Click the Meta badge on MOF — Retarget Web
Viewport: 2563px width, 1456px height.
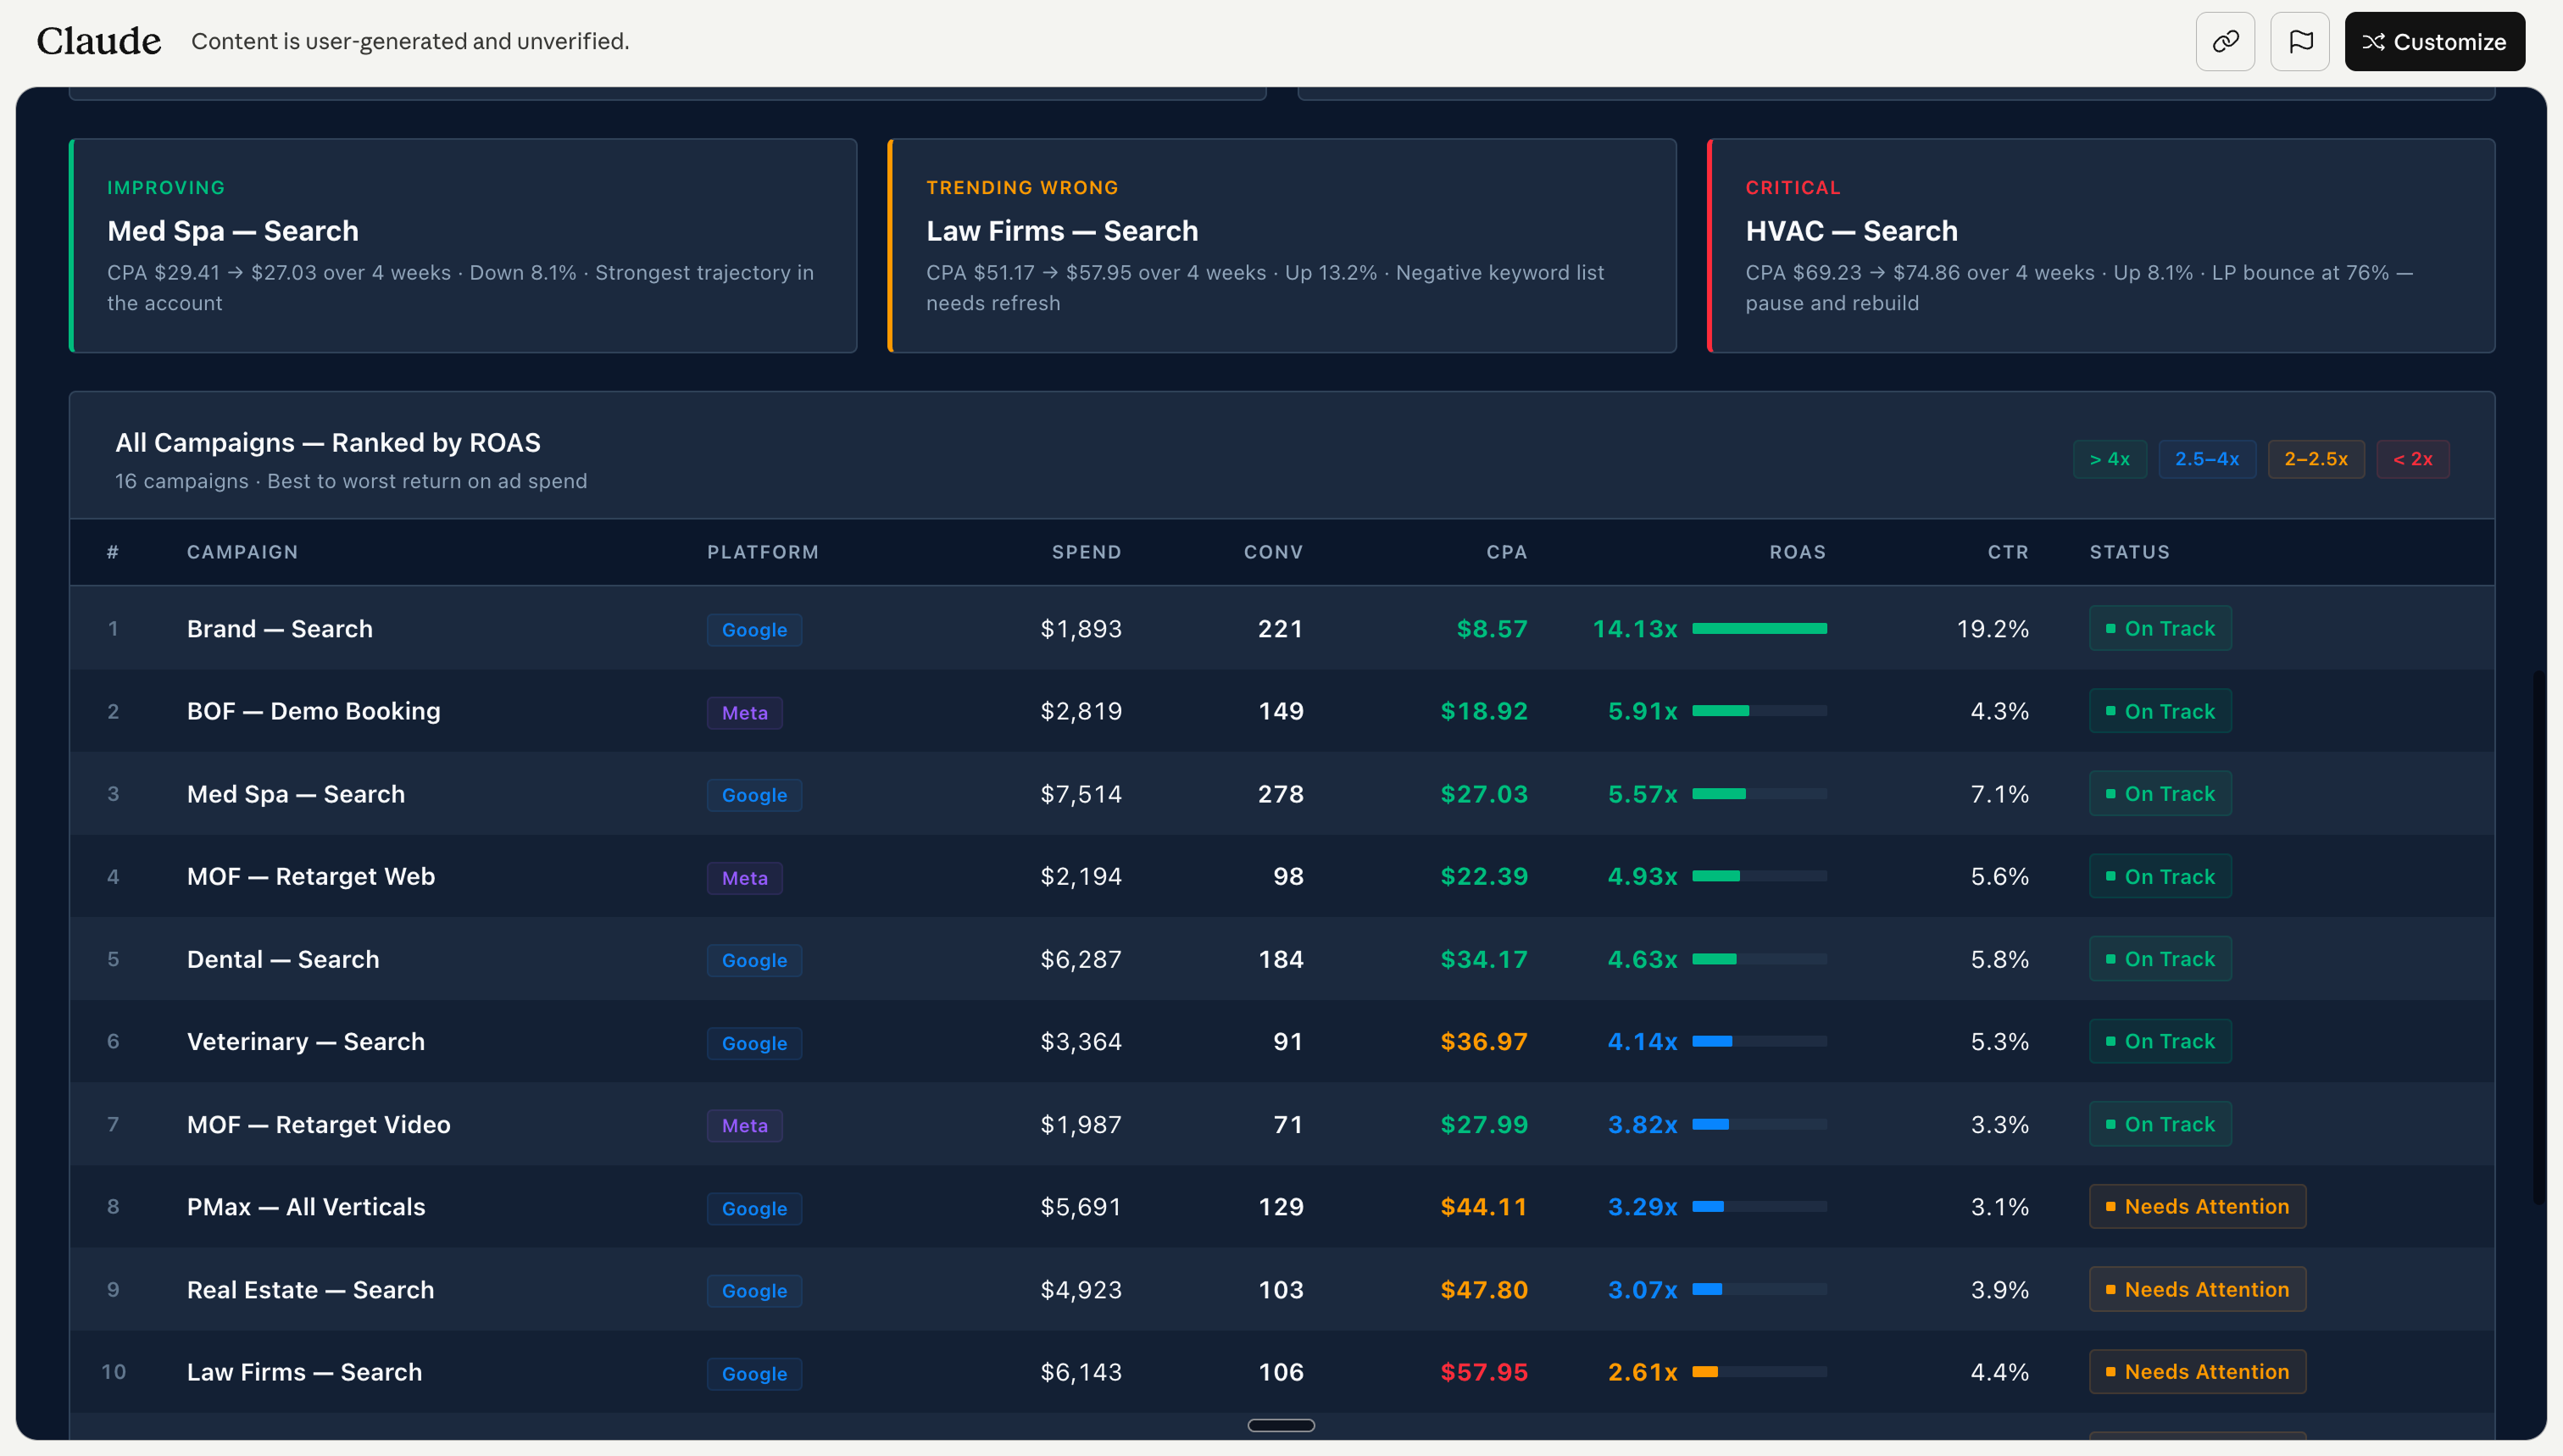point(744,877)
